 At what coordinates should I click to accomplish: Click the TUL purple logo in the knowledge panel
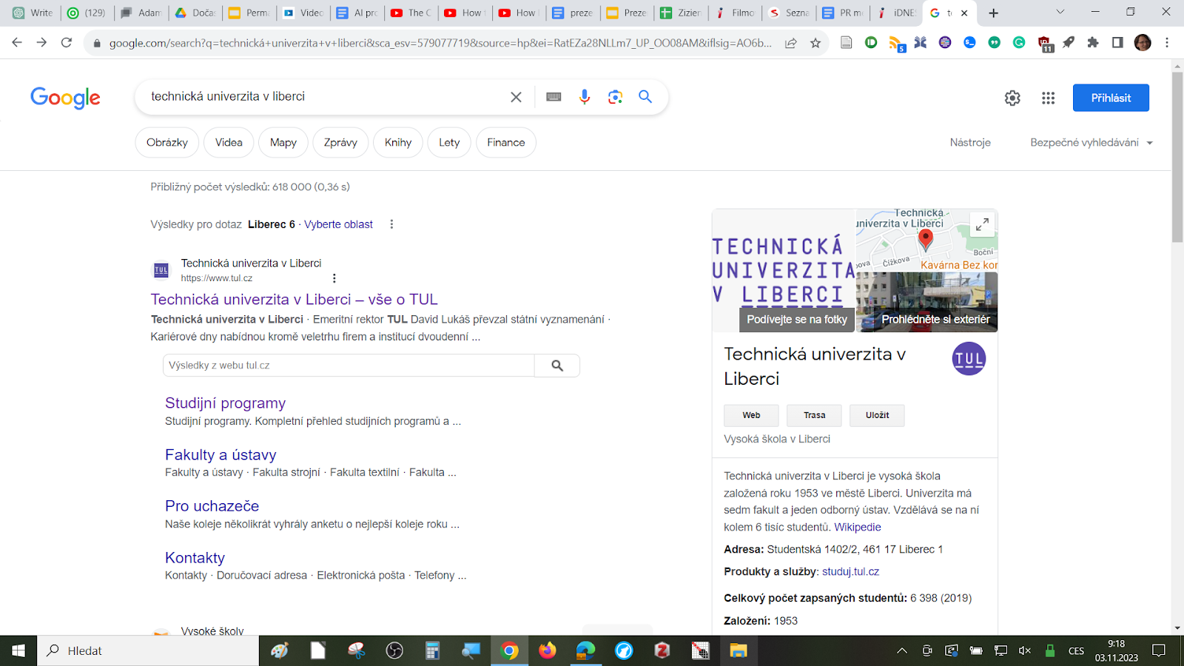[x=969, y=359]
